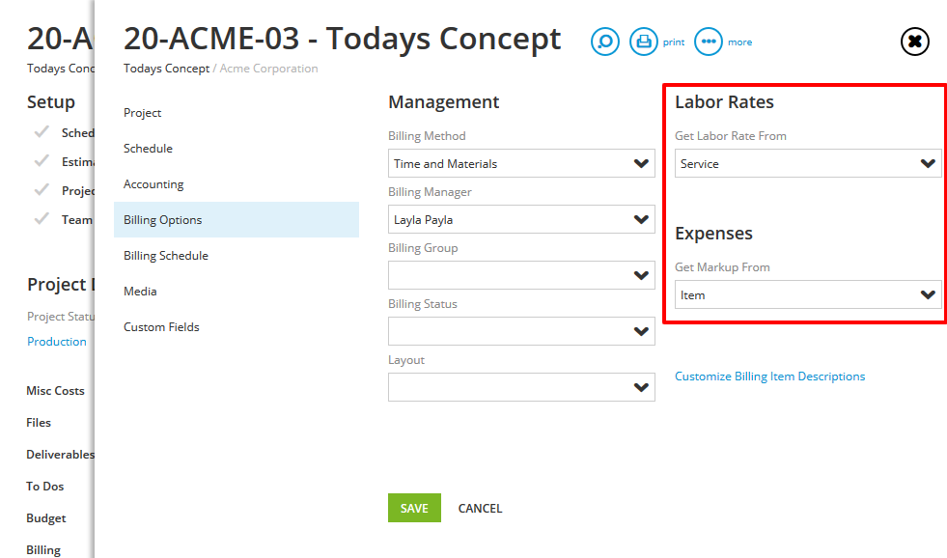Click the print text label
Viewport: 947px width, 558px height.
click(674, 42)
